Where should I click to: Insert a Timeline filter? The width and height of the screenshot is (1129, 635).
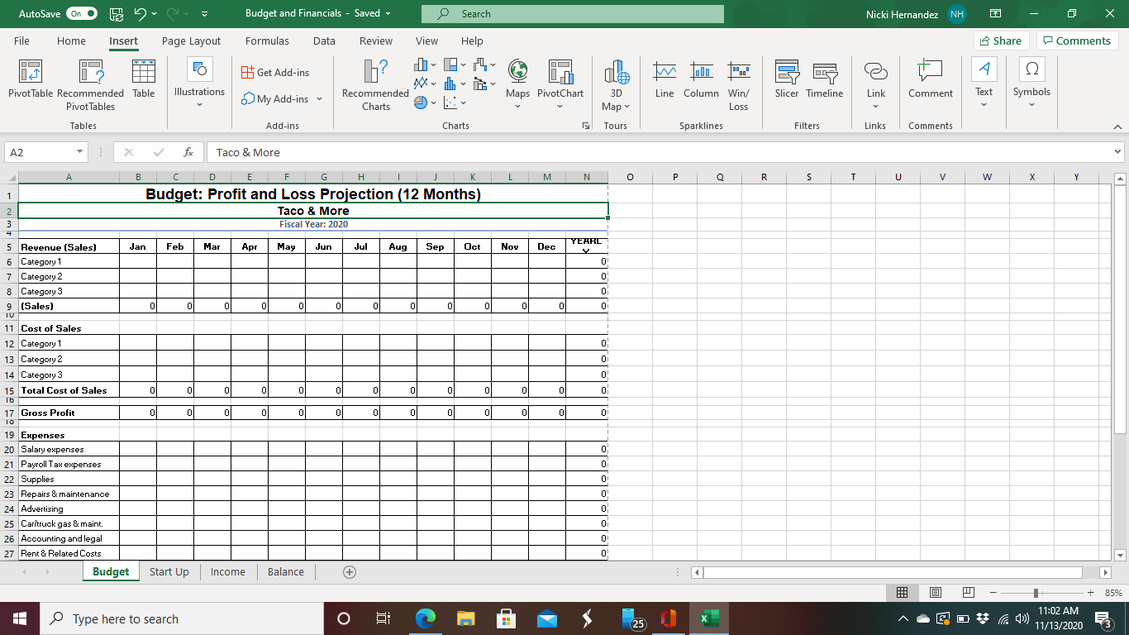coord(824,79)
